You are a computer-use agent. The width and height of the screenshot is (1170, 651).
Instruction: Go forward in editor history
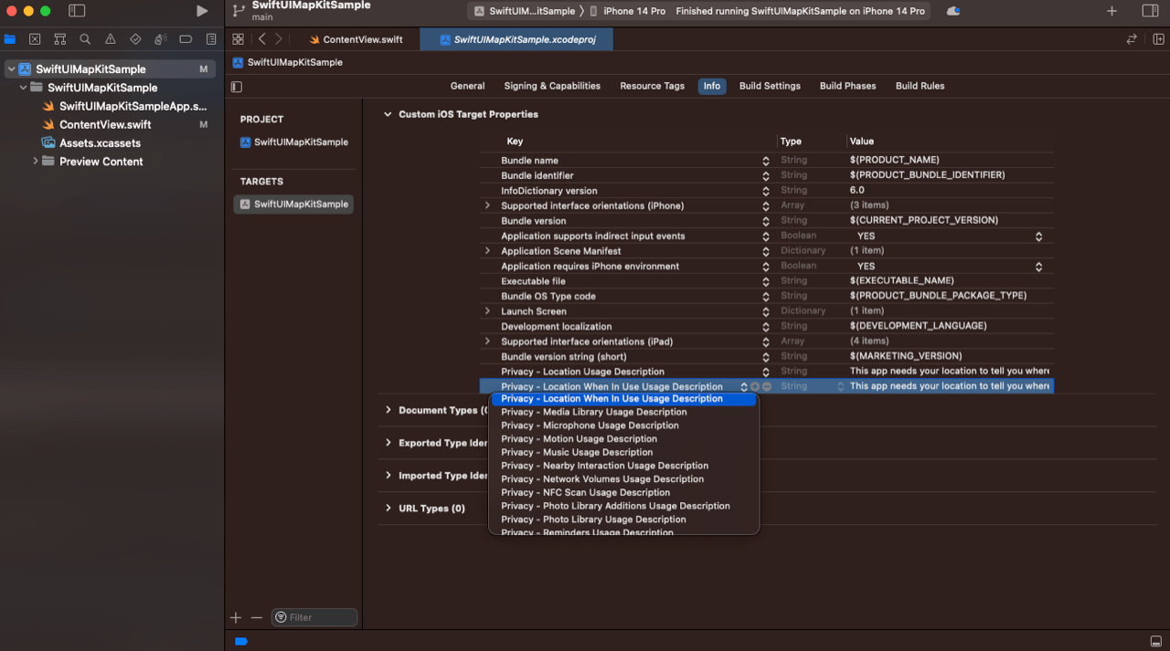[x=279, y=39]
